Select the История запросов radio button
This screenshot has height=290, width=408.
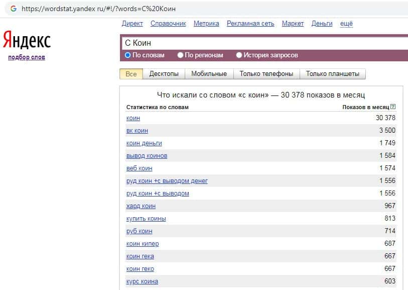[x=239, y=55]
